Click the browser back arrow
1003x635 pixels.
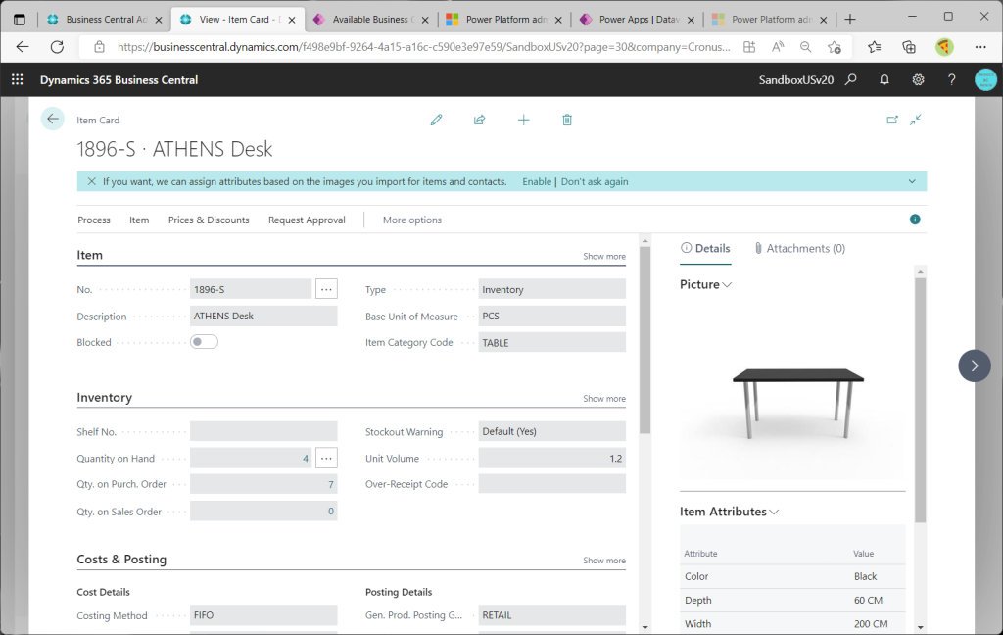23,47
